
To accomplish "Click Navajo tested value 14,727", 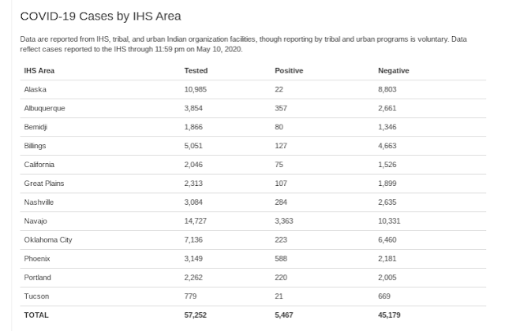I will point(197,221).
